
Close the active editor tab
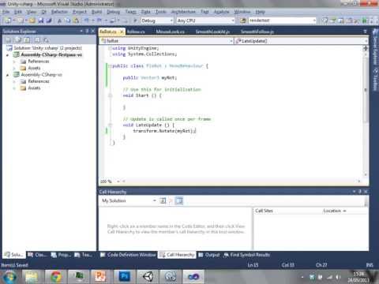click(122, 32)
